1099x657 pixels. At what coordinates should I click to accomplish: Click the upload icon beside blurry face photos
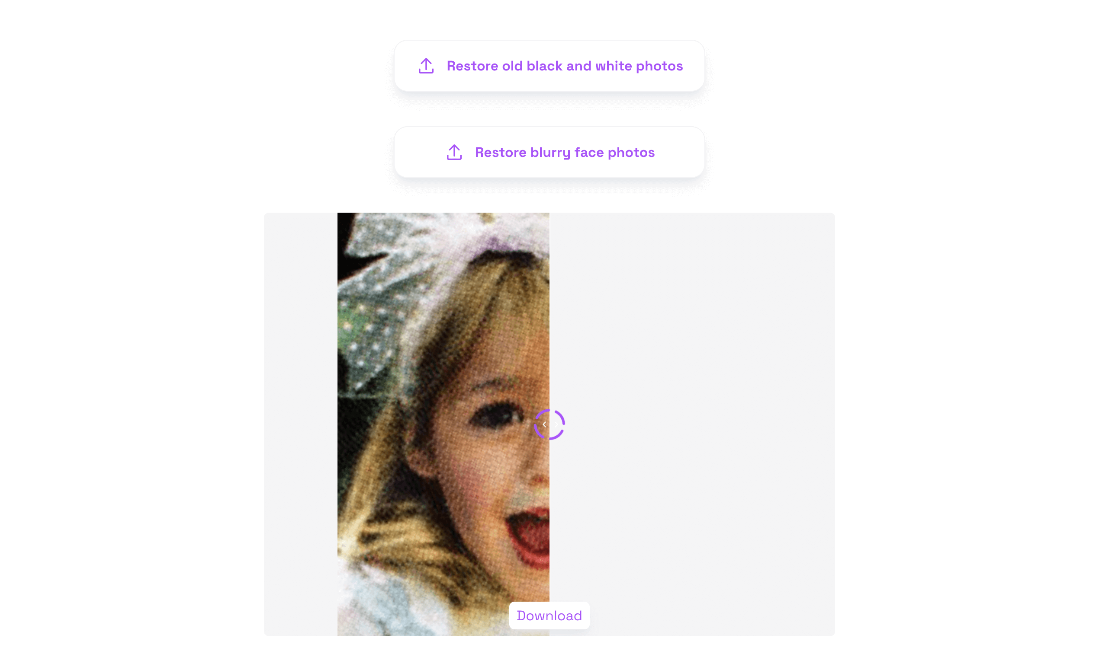pos(454,152)
